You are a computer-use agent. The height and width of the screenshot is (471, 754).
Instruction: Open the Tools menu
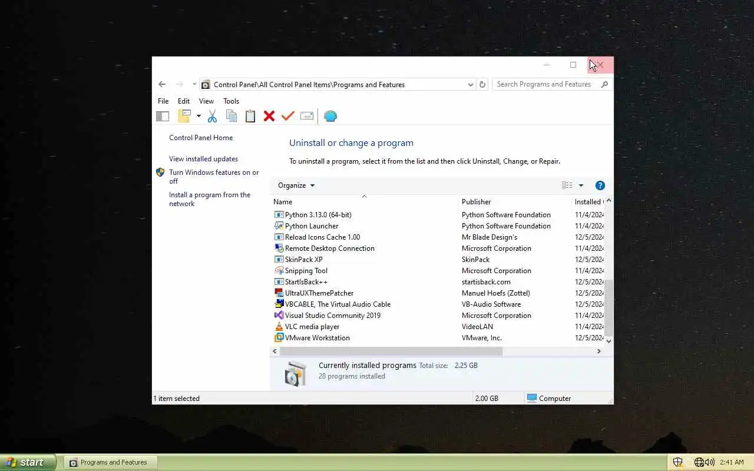231,101
